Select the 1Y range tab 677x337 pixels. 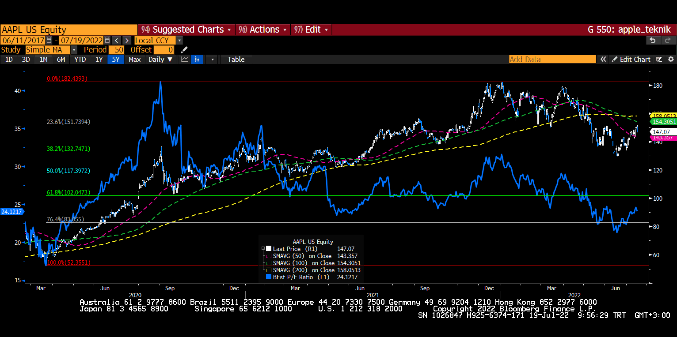[x=99, y=60]
